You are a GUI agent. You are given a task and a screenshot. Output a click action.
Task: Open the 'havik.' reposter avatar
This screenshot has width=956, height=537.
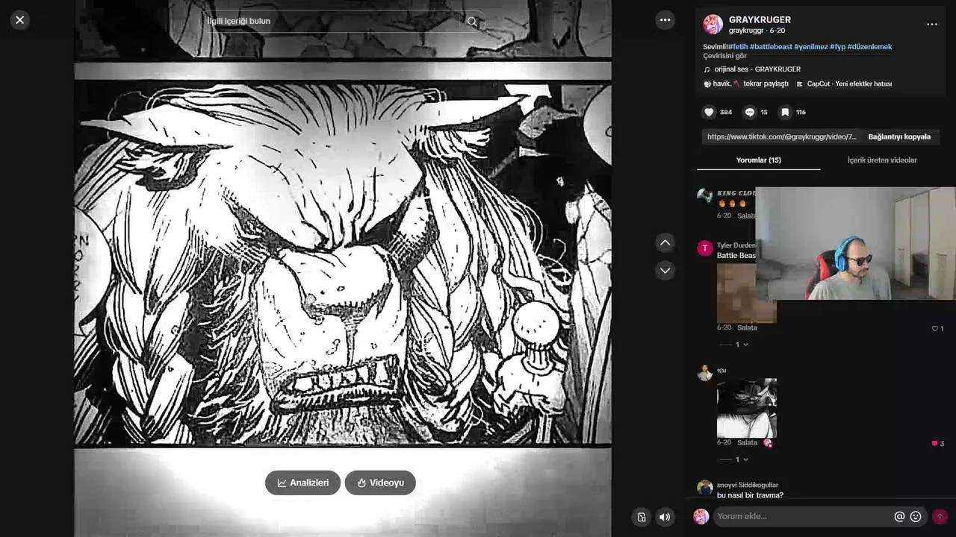tap(707, 84)
